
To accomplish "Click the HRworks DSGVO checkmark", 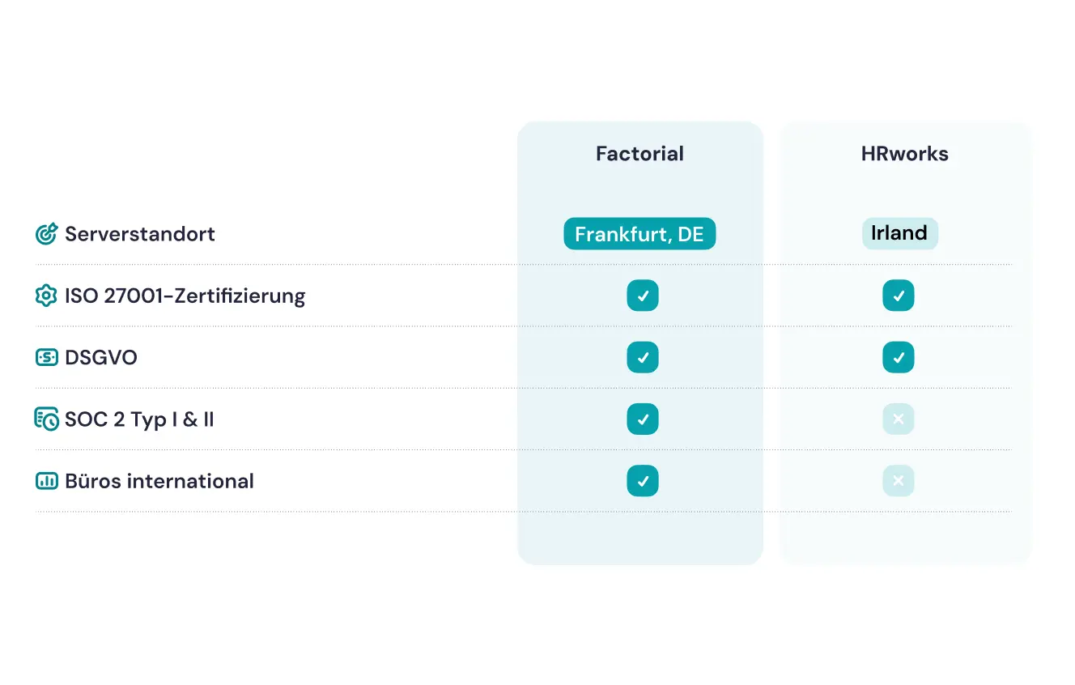I will tap(899, 357).
